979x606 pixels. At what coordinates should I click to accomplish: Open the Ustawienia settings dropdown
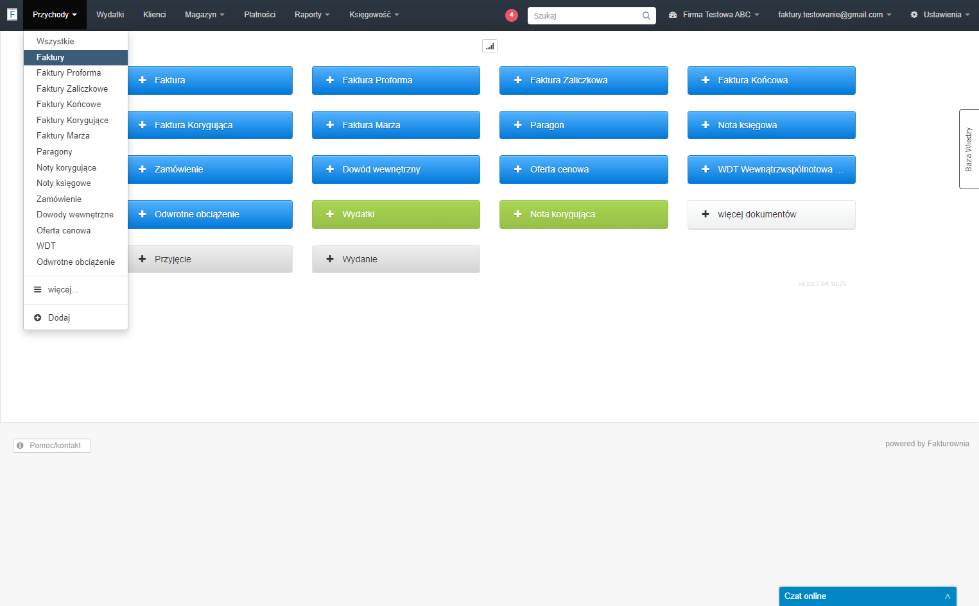[940, 15]
